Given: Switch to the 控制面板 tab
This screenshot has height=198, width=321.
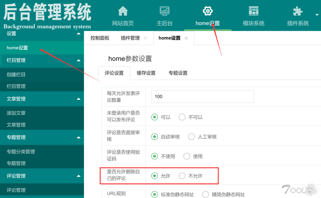Looking at the screenshot, I should point(100,38).
